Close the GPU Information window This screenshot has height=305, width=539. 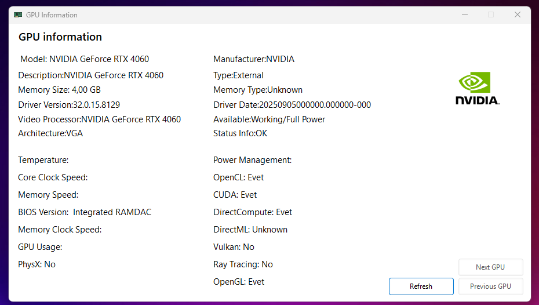518,14
